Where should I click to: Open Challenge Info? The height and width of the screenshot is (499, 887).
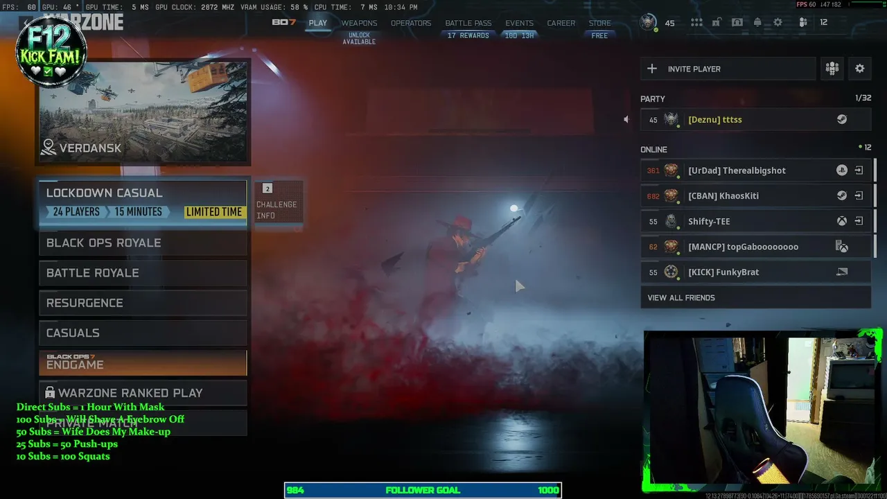[x=277, y=202]
